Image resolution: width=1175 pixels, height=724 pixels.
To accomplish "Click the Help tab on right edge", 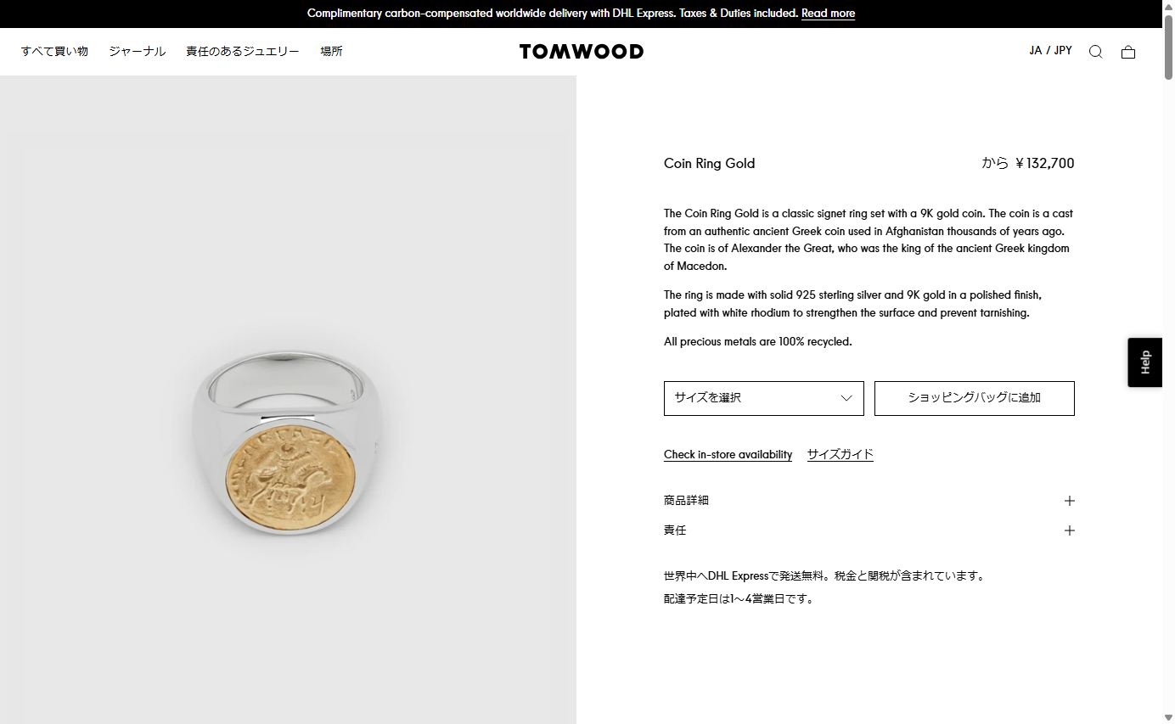I will click(1144, 362).
